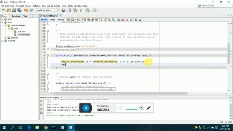Run the project with green play icon
The width and height of the screenshot is (233, 131).
[x=81, y=11]
